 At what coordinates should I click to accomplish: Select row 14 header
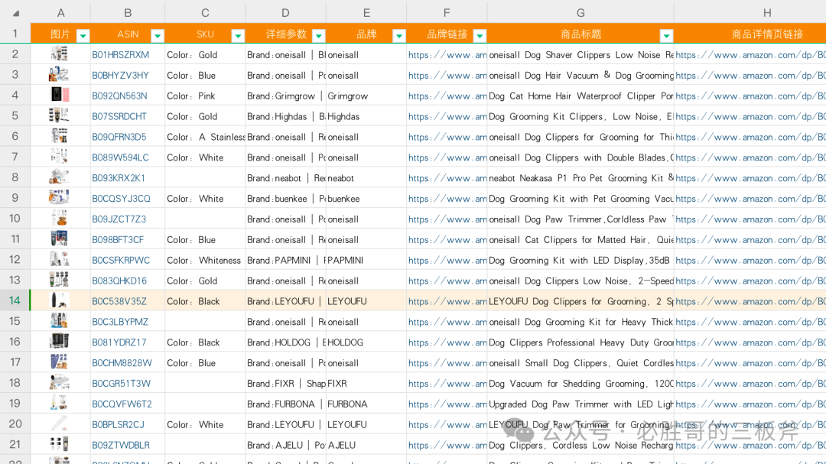(15, 300)
